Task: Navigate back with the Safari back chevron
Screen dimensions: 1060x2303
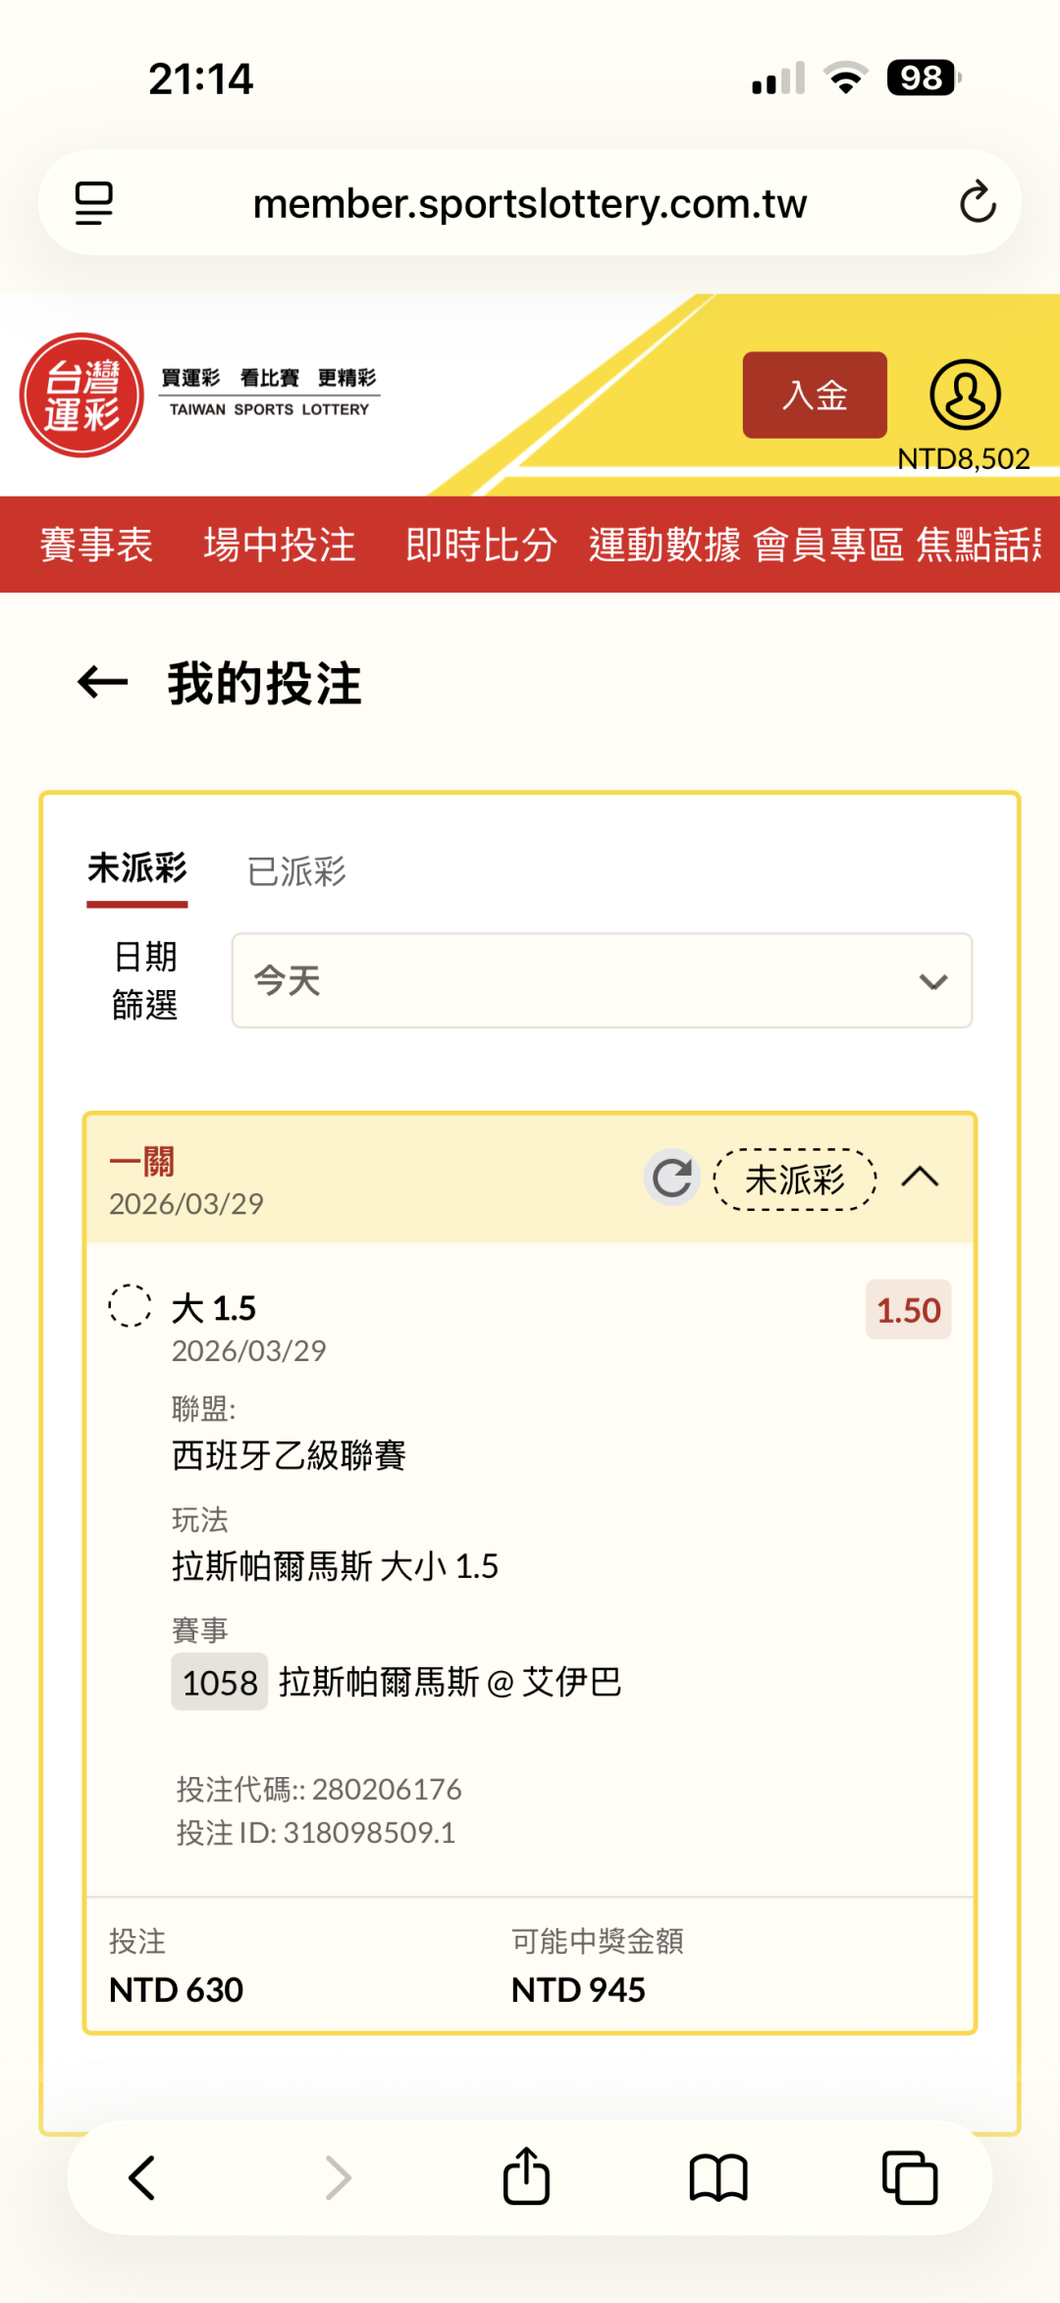Action: pyautogui.click(x=143, y=2177)
